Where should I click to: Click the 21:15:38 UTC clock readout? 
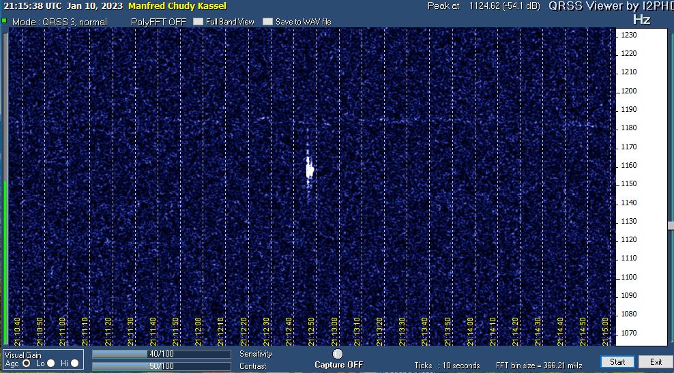pos(32,6)
